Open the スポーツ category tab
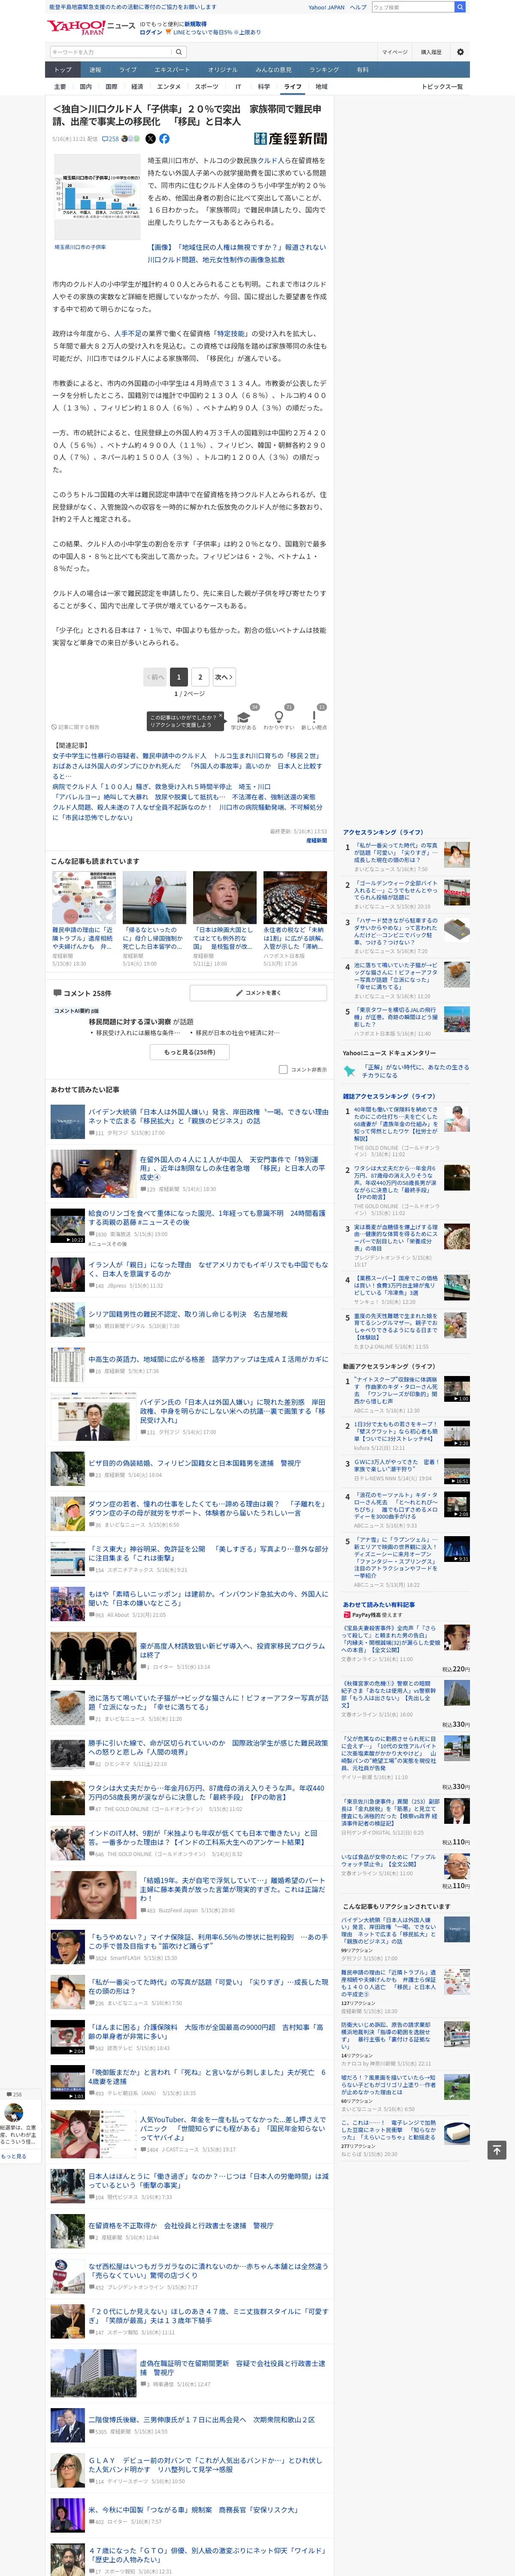 click(x=206, y=87)
